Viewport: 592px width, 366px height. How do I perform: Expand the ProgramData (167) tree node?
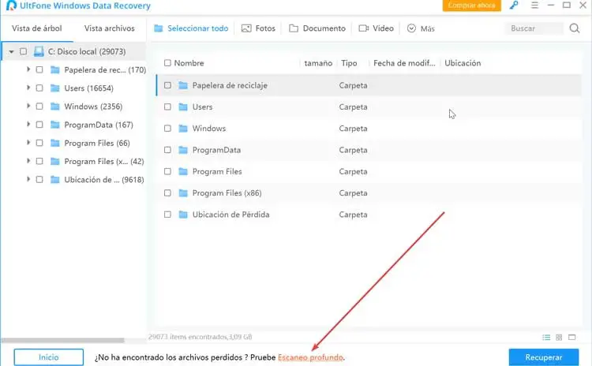28,124
